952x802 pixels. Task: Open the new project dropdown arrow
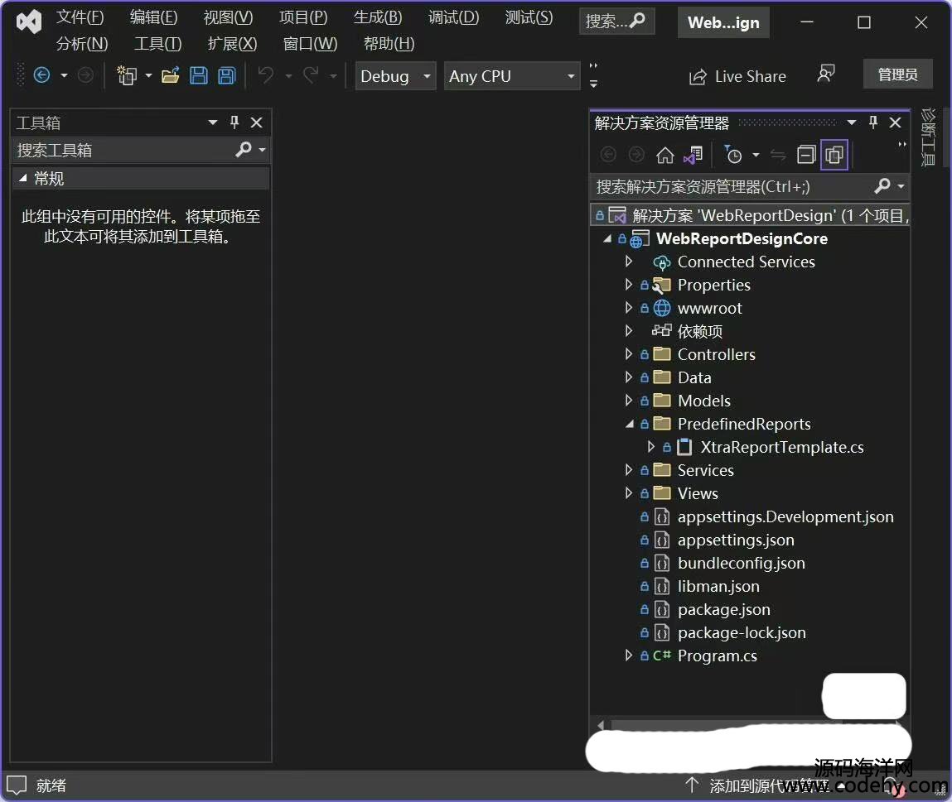click(x=148, y=76)
